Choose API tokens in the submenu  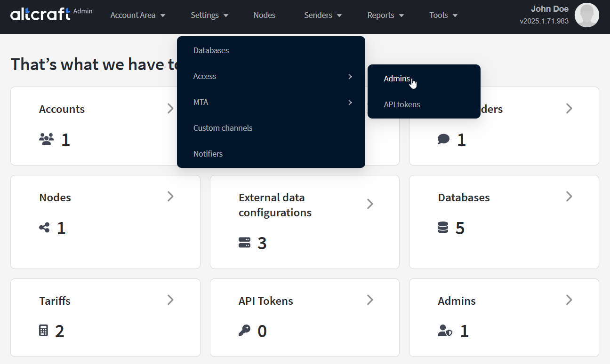pos(402,104)
